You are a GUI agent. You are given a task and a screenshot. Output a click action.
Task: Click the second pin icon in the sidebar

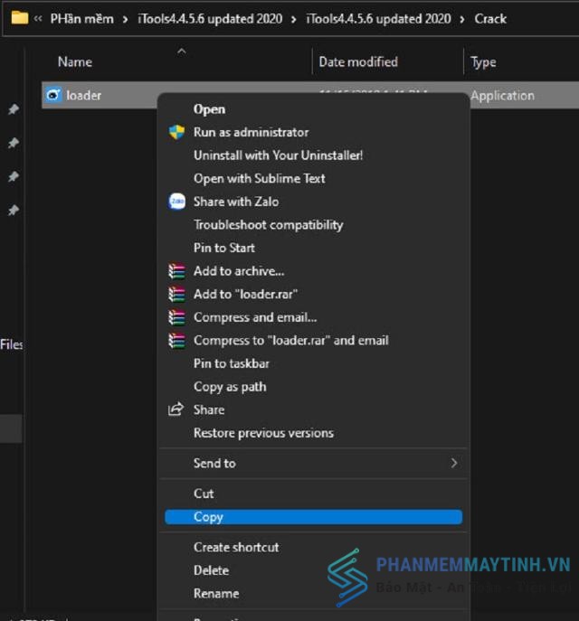tap(14, 143)
